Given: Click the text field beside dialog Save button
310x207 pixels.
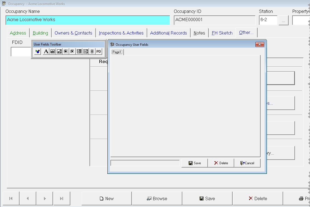Looking at the screenshot, I should tap(145, 163).
